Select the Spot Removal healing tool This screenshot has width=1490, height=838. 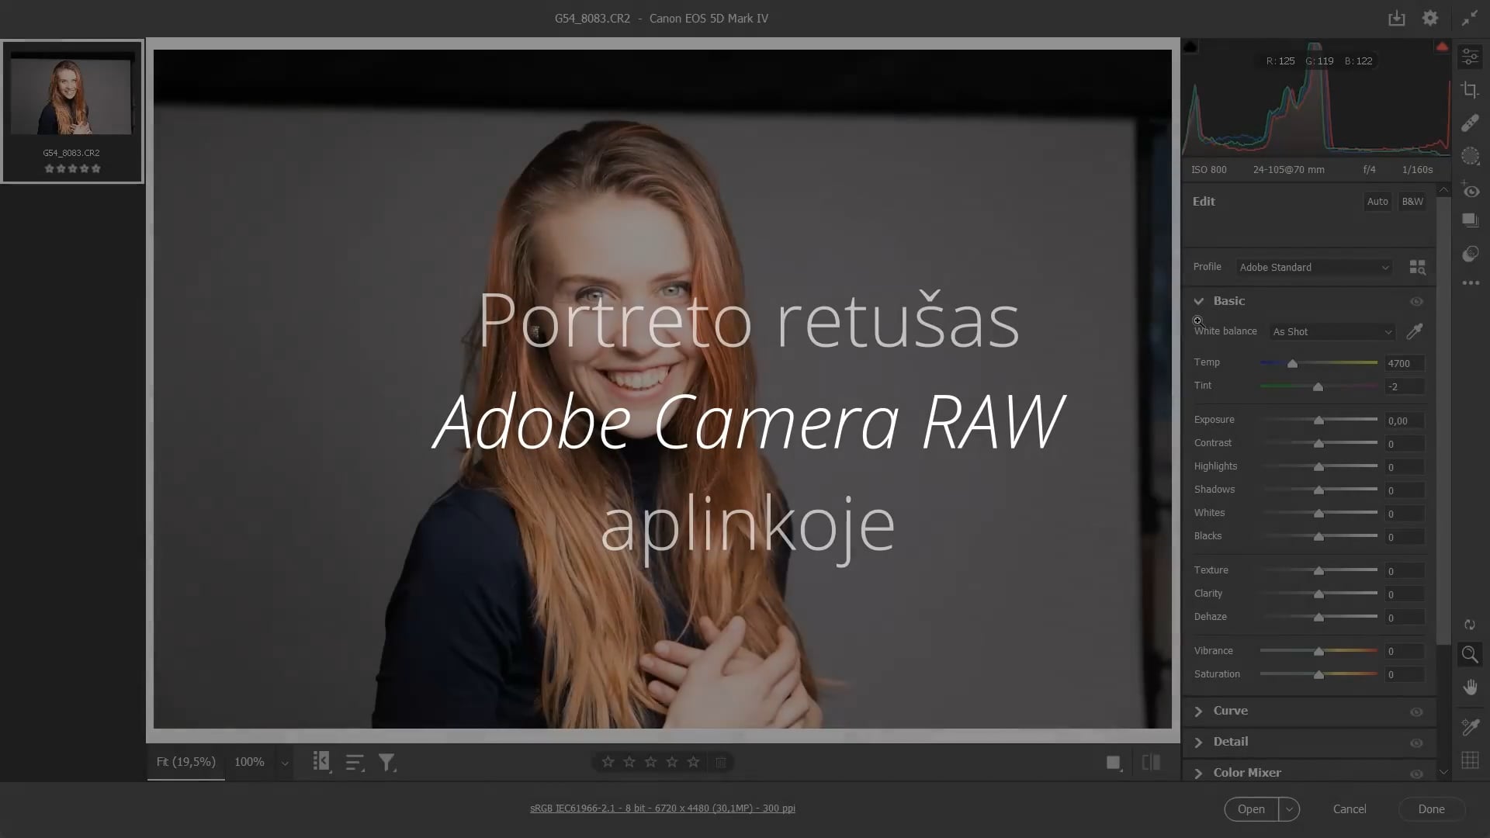(1470, 123)
